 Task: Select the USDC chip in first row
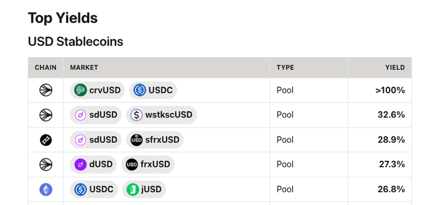153,90
